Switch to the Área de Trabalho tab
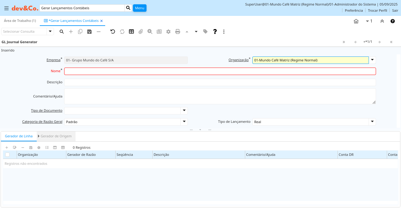Screen dimensions: 401x208 (x=20, y=21)
